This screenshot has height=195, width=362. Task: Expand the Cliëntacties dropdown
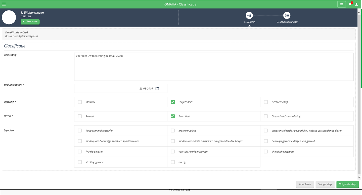coord(30,22)
